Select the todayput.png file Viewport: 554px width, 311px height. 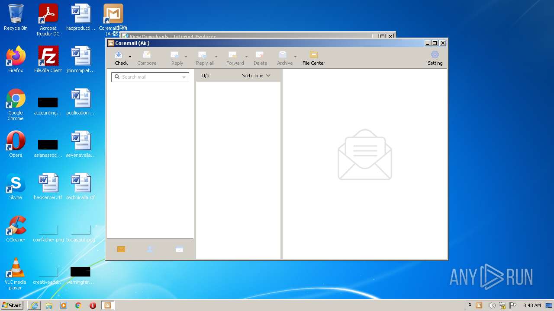pos(81,232)
